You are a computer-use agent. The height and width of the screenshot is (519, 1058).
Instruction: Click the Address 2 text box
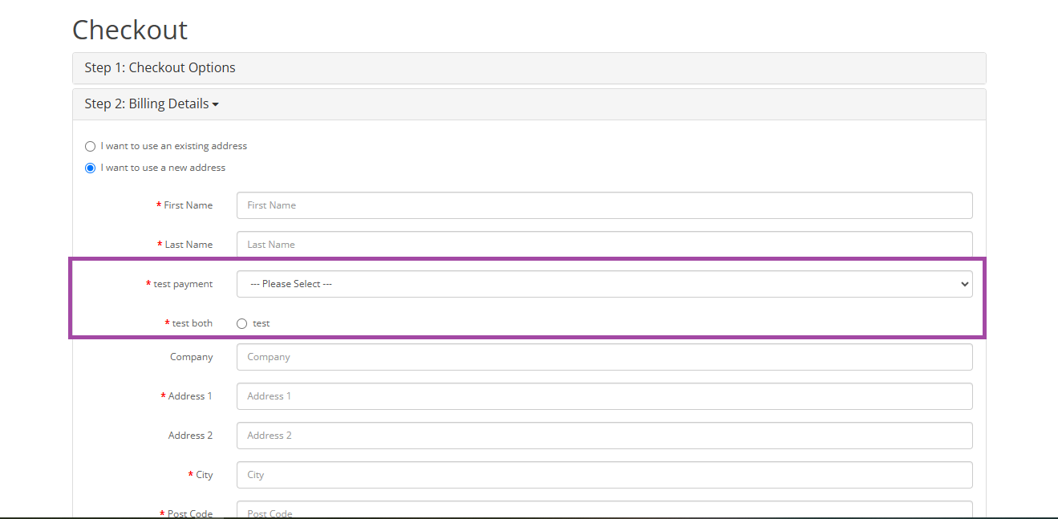pyautogui.click(x=604, y=436)
